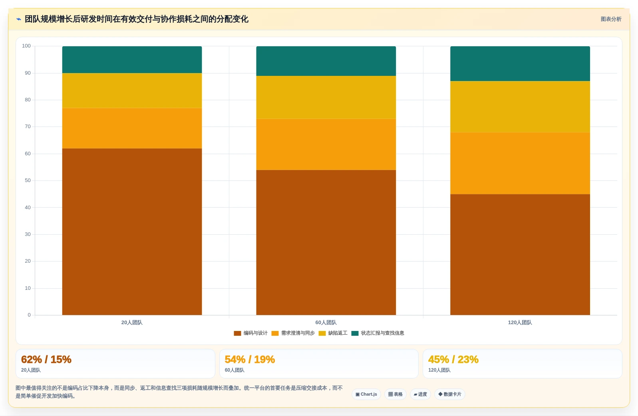
Task: Click the 进度 tag chip
Action: click(x=420, y=394)
